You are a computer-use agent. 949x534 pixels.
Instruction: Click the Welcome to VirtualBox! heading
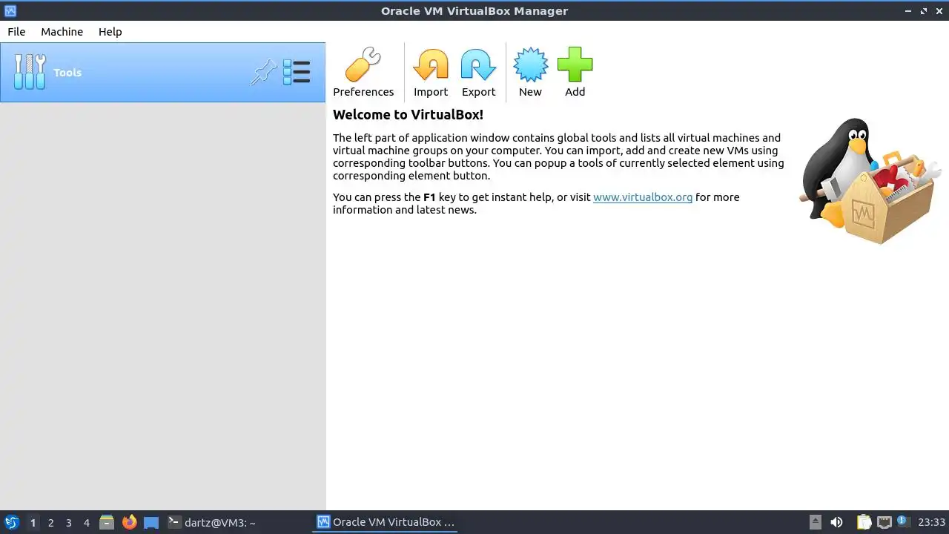pos(408,115)
